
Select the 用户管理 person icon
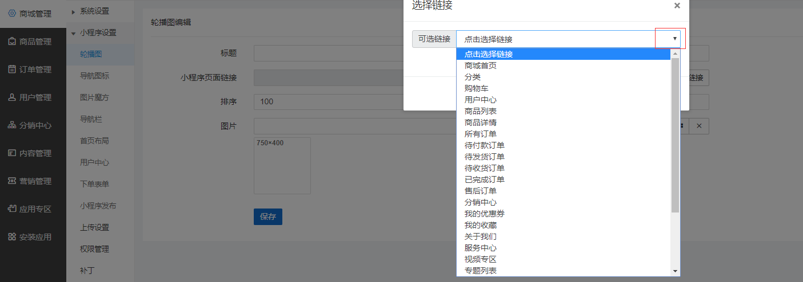coord(12,97)
